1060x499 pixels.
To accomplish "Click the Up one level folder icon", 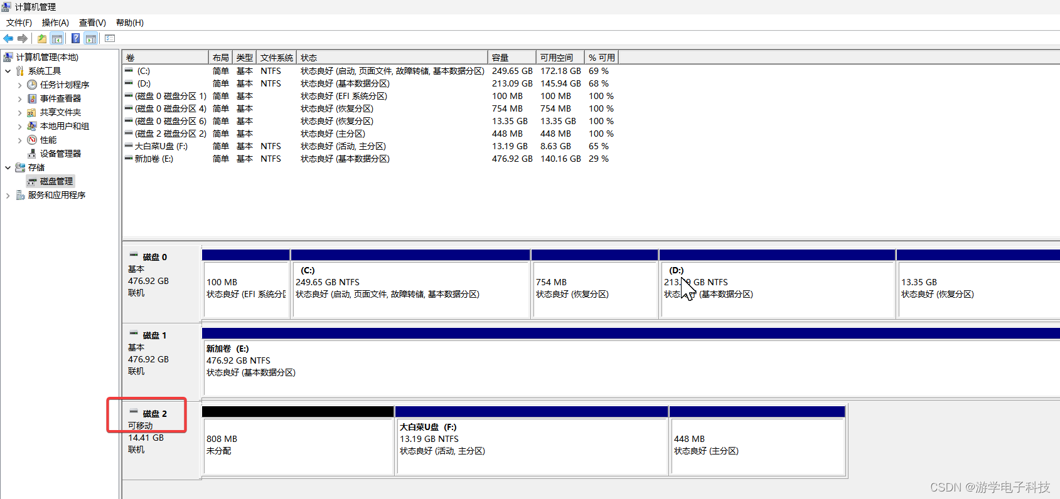I will pyautogui.click(x=42, y=38).
